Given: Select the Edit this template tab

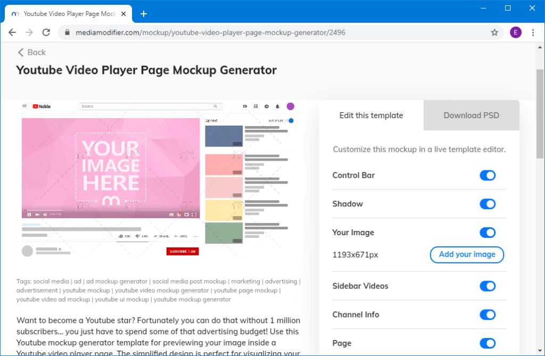Looking at the screenshot, I should (x=371, y=115).
